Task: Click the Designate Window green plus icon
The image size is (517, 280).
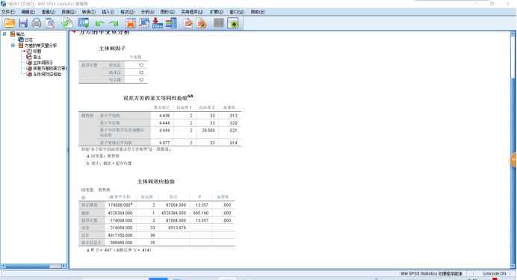Action: [233, 23]
